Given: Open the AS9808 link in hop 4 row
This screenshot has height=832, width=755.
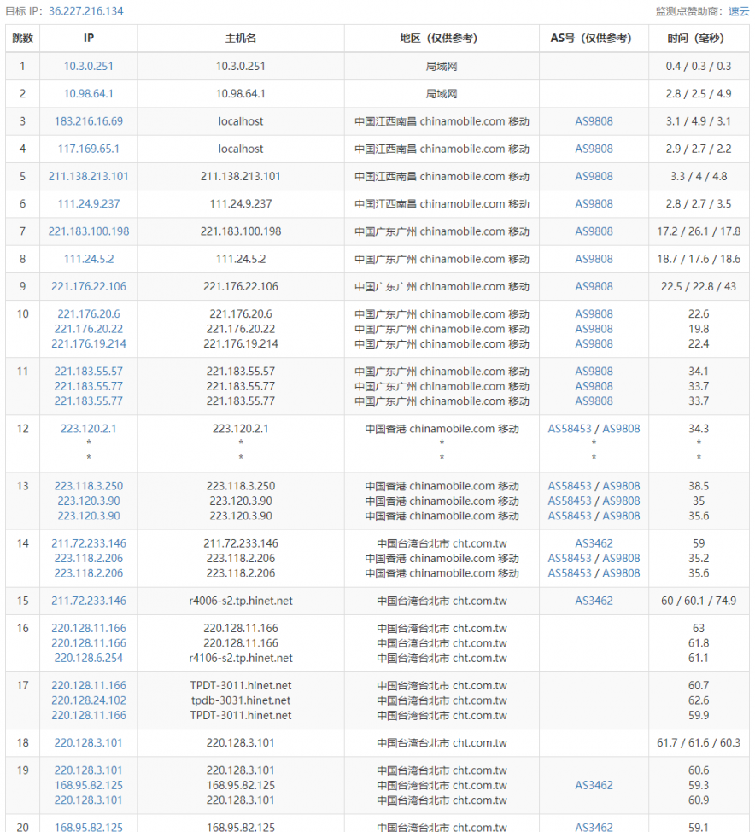Looking at the screenshot, I should coord(594,149).
